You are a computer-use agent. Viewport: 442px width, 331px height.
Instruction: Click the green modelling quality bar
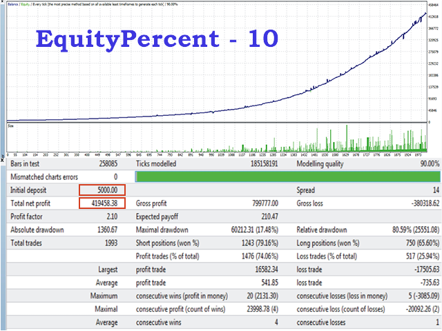[x=289, y=177]
